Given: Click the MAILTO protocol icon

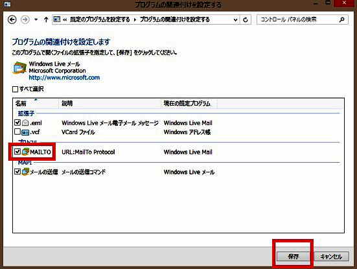Looking at the screenshot, I should point(25,152).
